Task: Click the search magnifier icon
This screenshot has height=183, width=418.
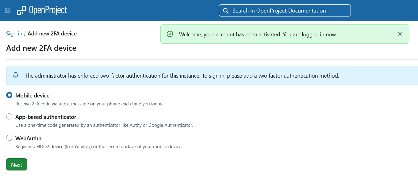Action: coord(226,11)
